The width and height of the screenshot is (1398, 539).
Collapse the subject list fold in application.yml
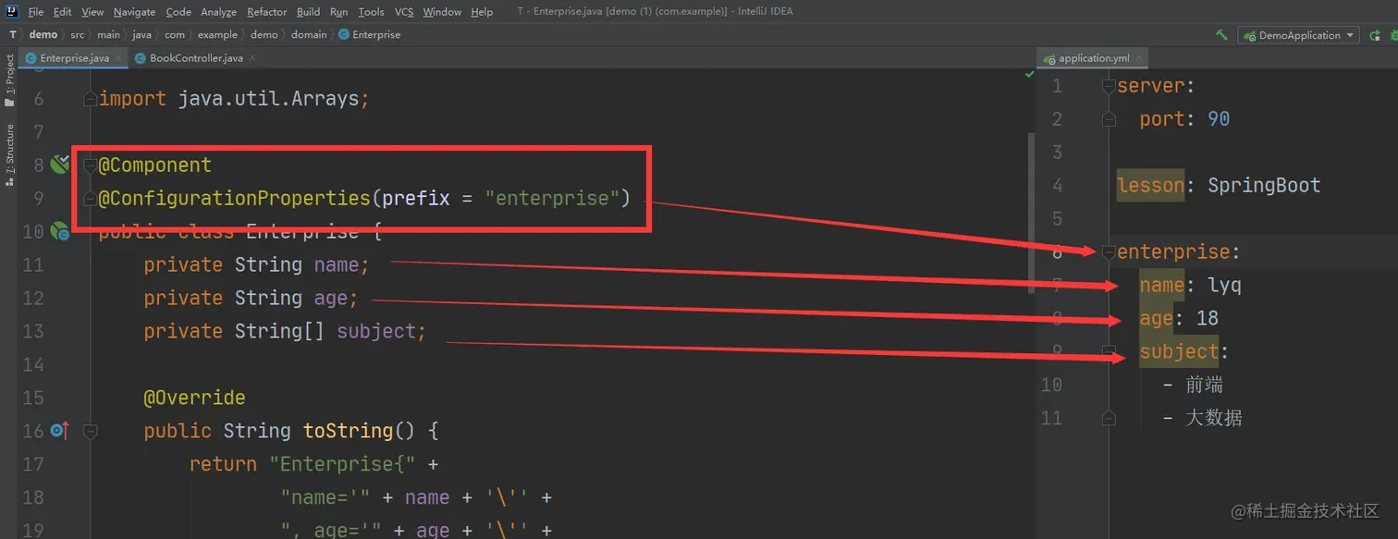click(1109, 351)
